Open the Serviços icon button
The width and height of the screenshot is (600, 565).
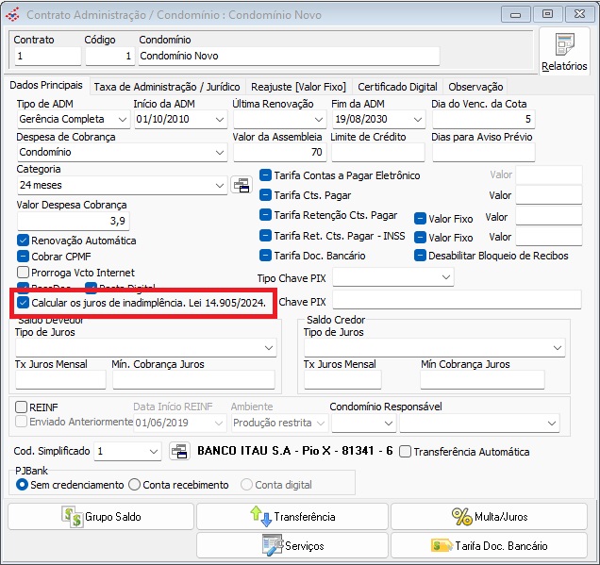292,545
